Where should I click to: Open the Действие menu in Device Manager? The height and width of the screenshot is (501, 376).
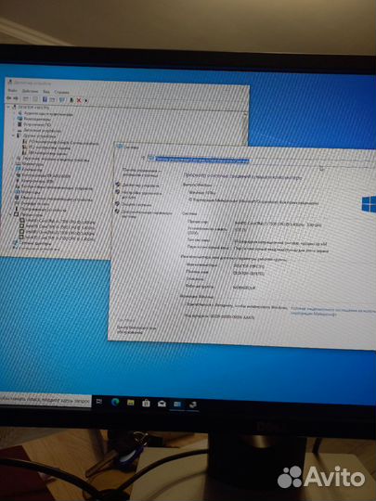[30, 91]
